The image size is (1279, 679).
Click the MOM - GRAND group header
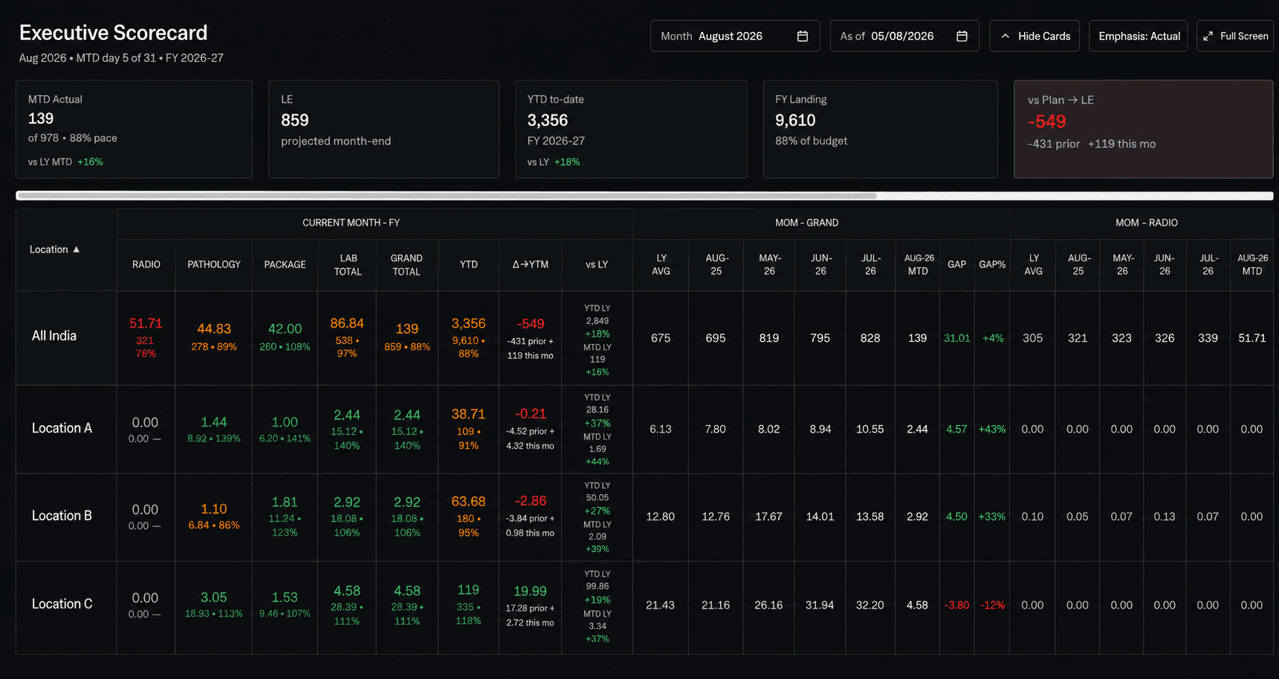(x=806, y=223)
